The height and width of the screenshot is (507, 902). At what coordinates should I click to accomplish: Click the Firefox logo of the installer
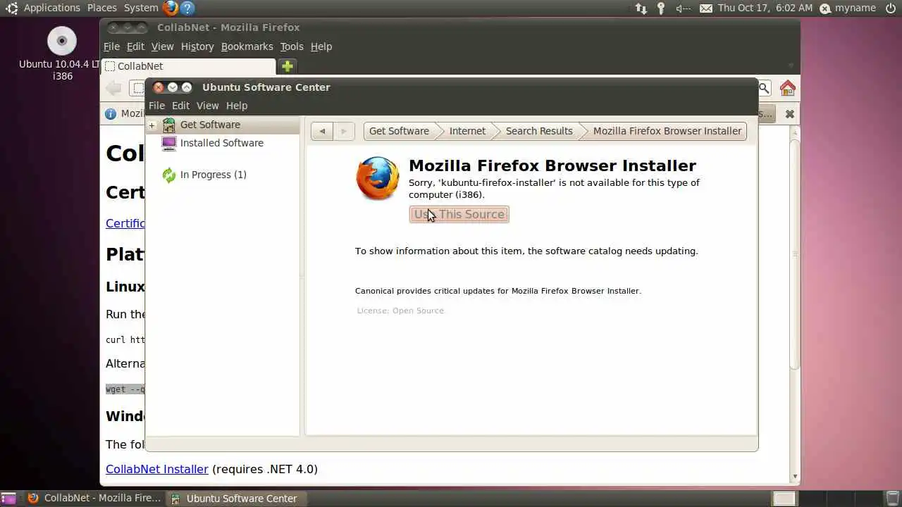(378, 178)
